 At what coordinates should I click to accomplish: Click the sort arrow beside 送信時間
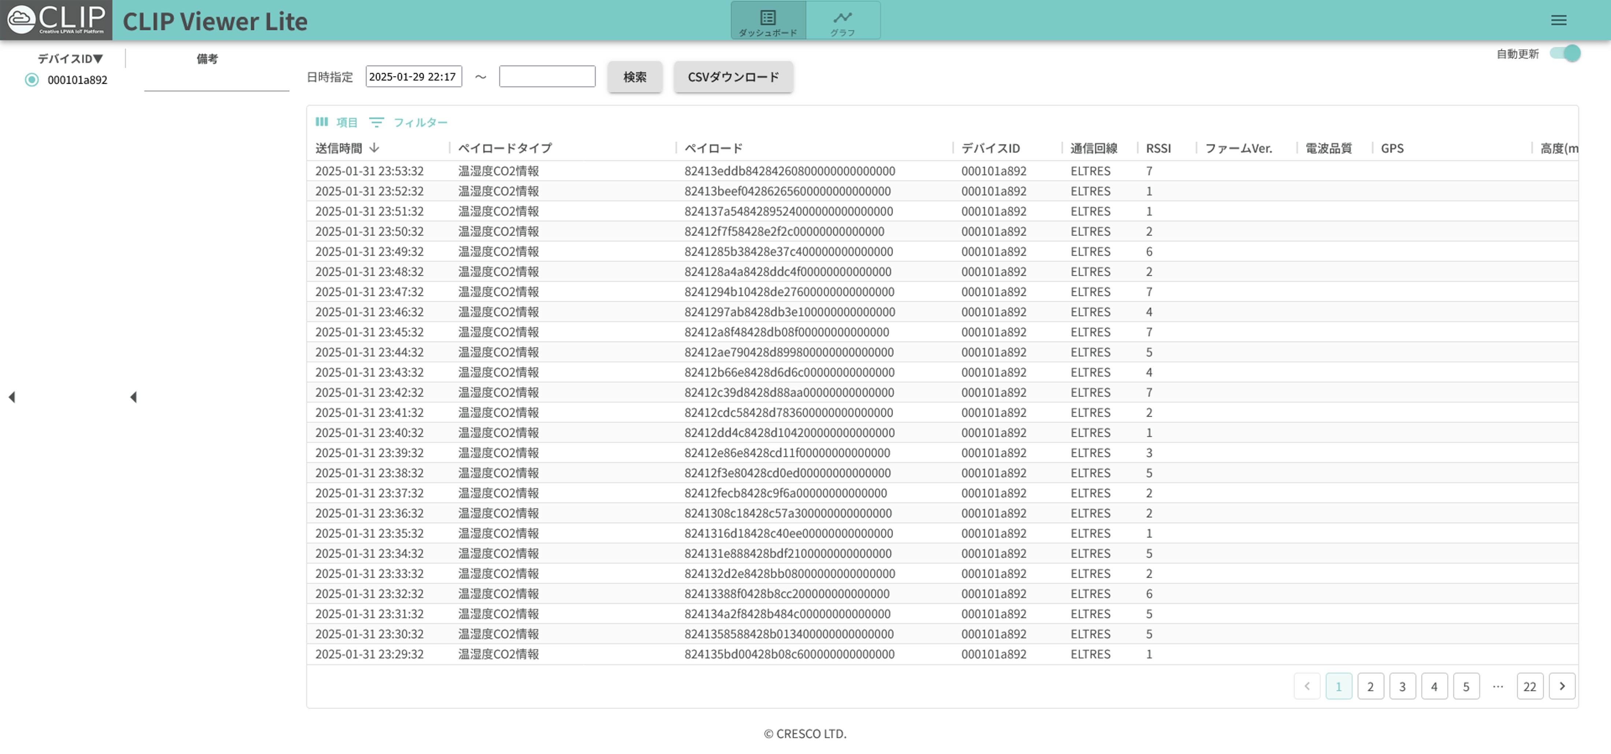click(374, 148)
